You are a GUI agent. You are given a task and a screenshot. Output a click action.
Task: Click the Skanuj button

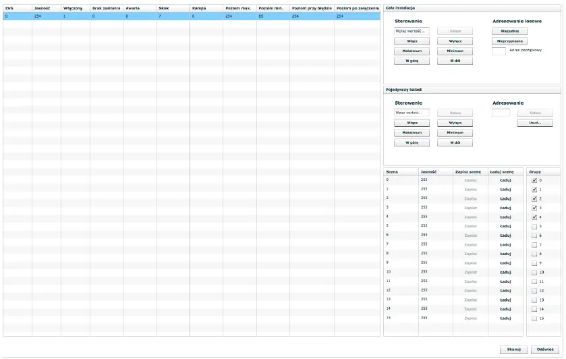513,350
